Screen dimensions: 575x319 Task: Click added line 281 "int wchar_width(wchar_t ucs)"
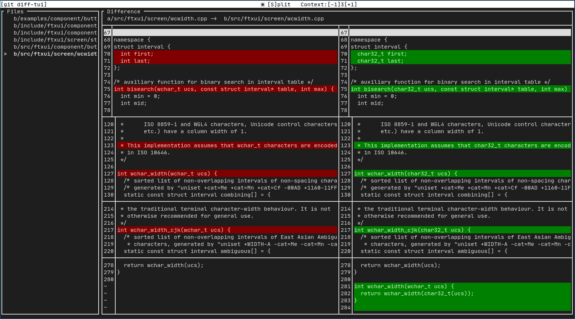462,286
